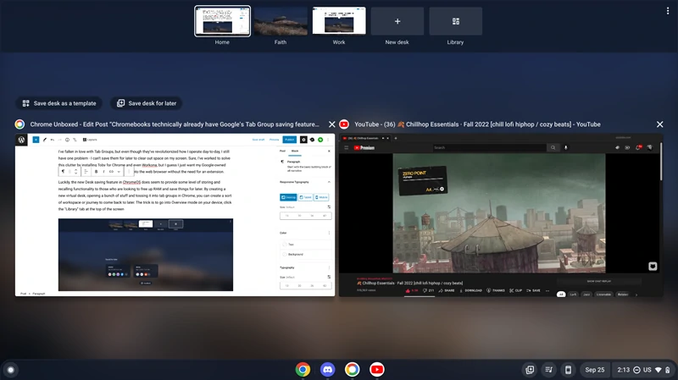Open Discord from the shelf

[x=327, y=369]
